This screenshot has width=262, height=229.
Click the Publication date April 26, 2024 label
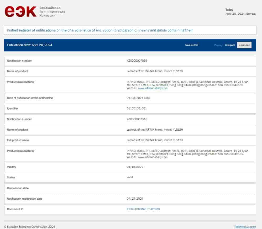coord(30,45)
